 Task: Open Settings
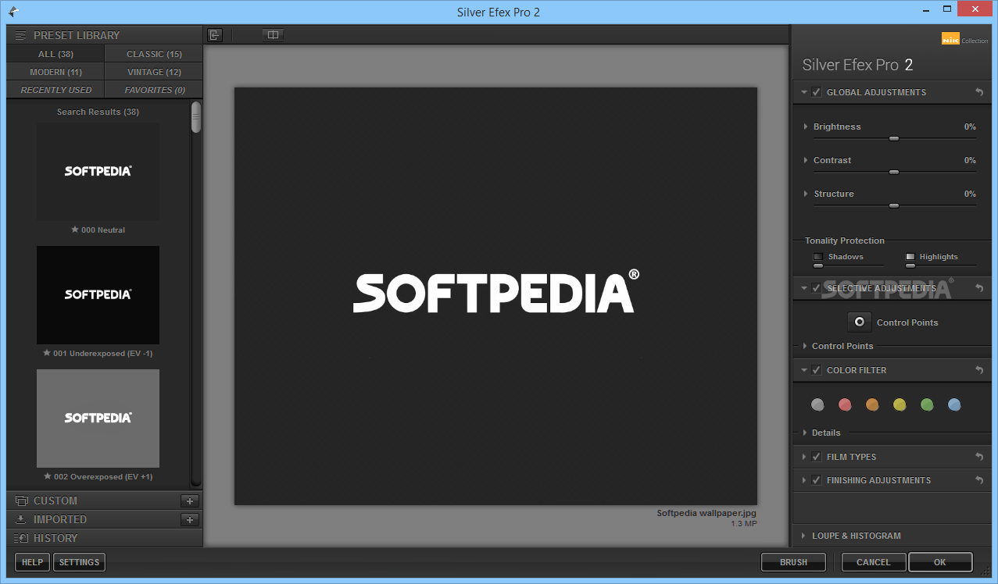click(x=79, y=562)
